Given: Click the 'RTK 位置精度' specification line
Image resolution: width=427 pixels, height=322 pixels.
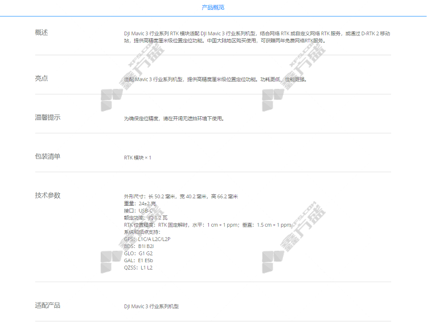Looking at the screenshot, I should 207,225.
